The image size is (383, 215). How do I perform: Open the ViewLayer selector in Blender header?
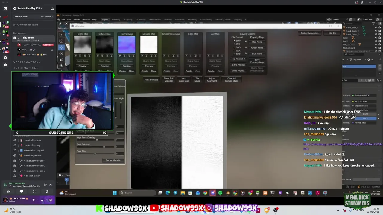(x=368, y=19)
